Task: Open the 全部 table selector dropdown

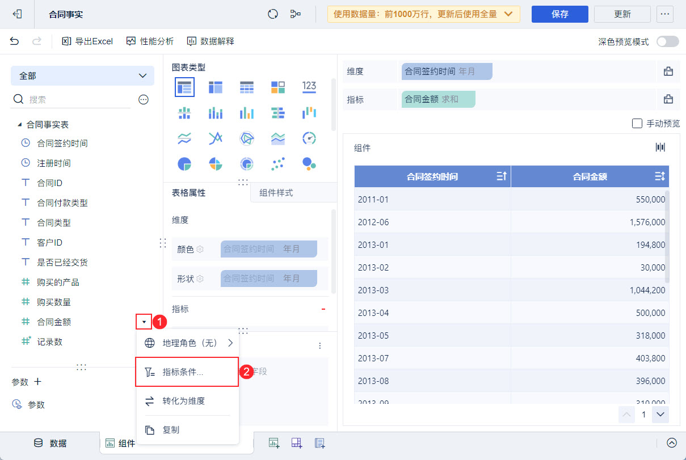Action: pos(82,75)
